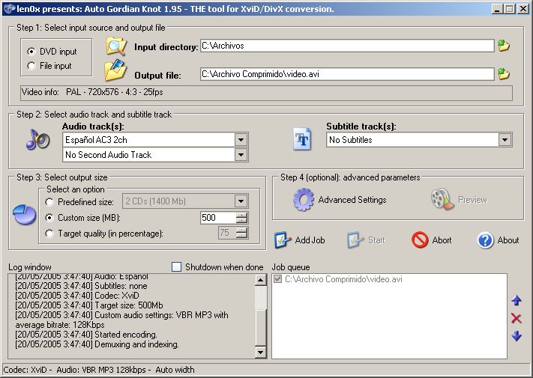Open the 2 CDs (1400 Mb) dropdown
Image resolution: width=533 pixels, height=378 pixels.
click(241, 201)
